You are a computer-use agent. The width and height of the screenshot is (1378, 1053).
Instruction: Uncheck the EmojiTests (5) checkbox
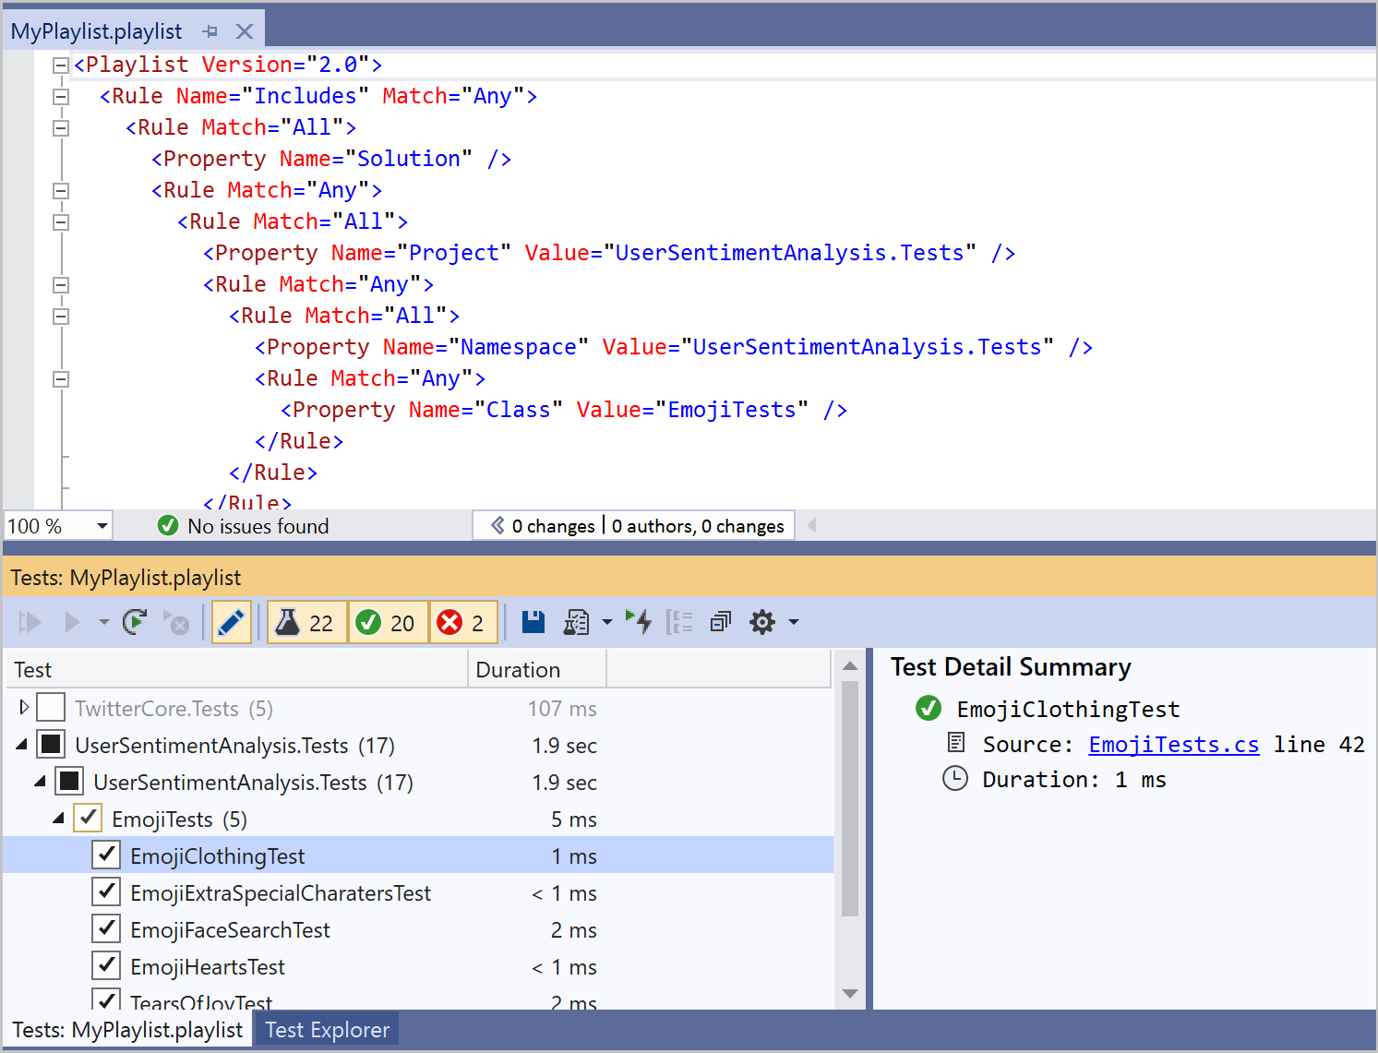(x=88, y=818)
